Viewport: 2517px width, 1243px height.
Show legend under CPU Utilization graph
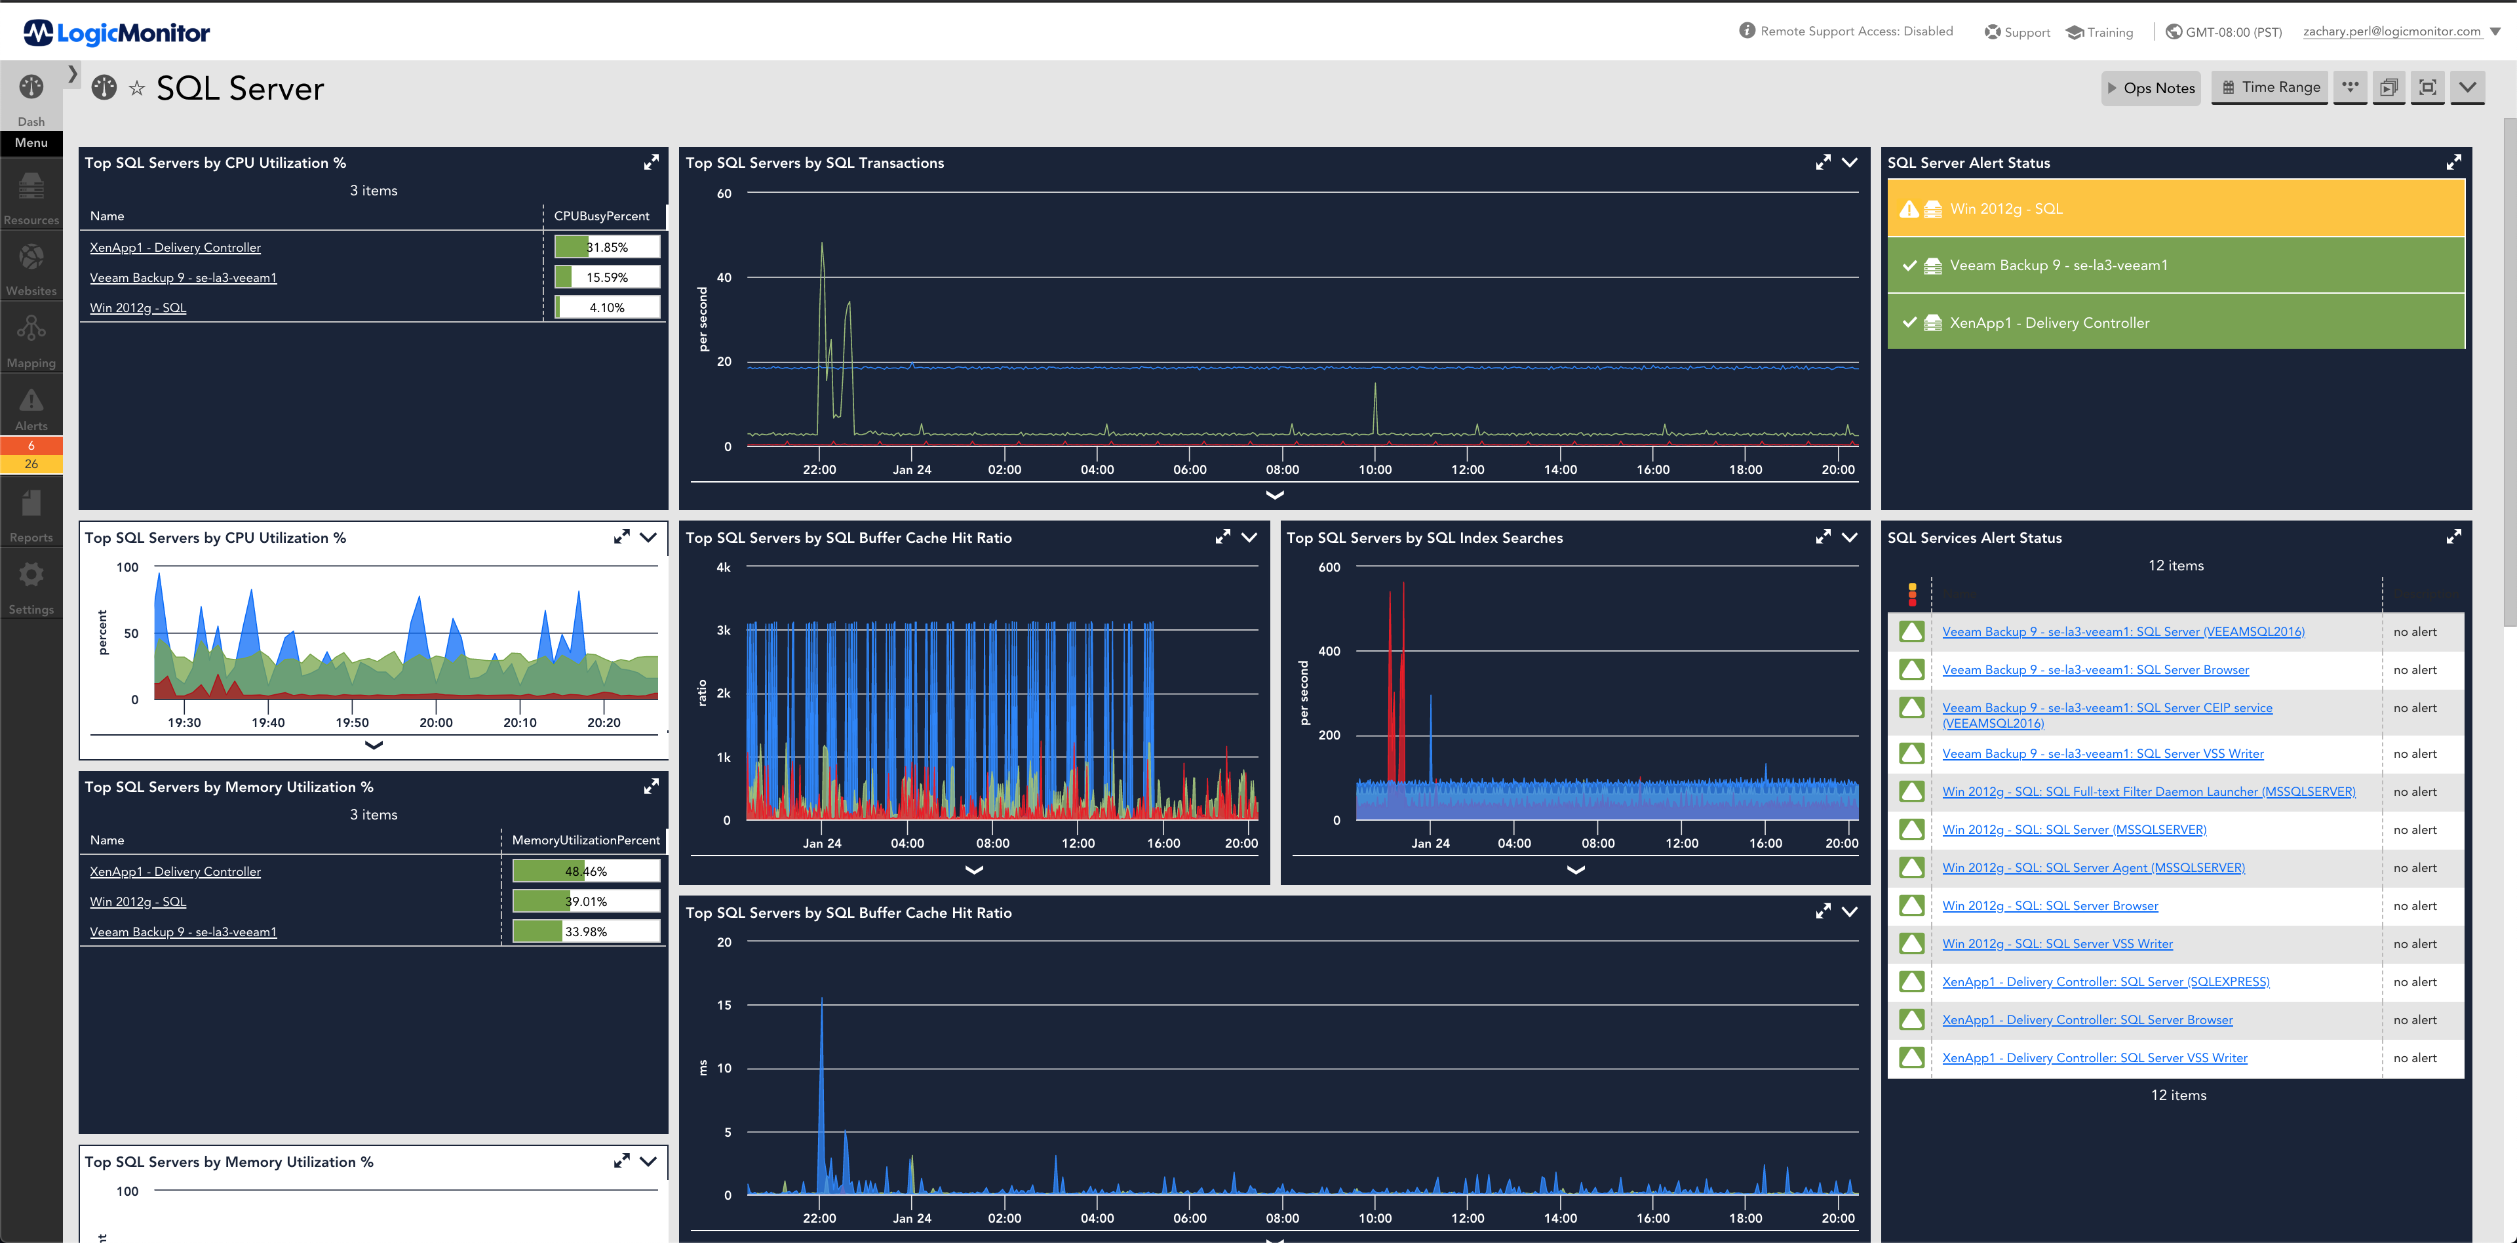(373, 745)
